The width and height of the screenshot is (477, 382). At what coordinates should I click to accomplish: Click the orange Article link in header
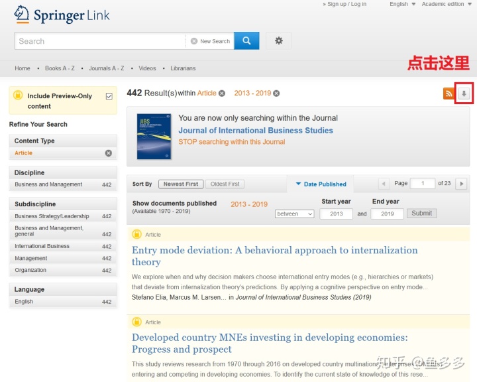coord(207,93)
